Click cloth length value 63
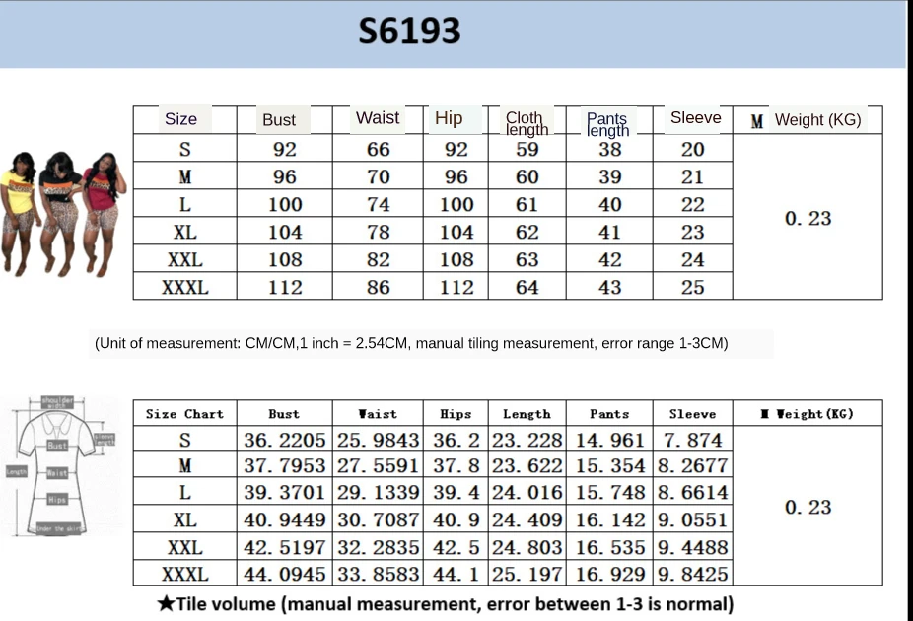This screenshot has height=621, width=913. point(527,259)
